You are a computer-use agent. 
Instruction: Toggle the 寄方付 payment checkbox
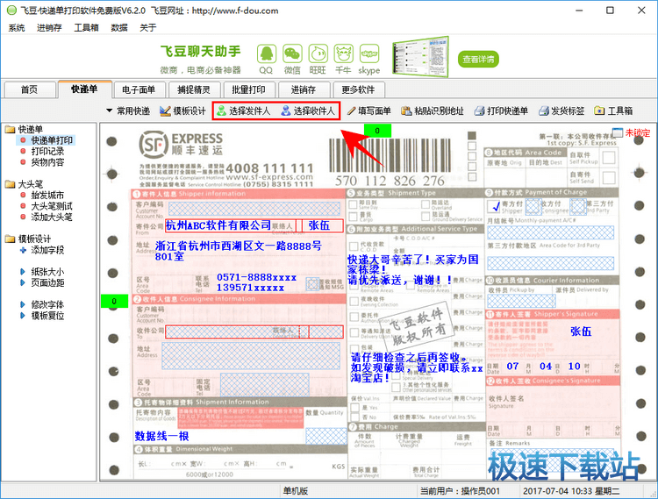(x=494, y=206)
